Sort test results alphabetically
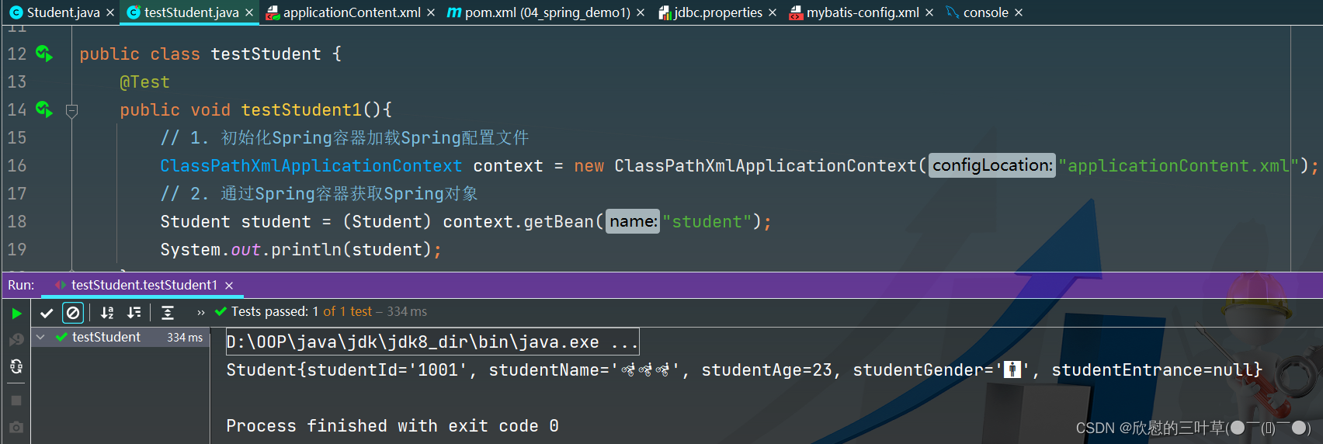 (107, 313)
